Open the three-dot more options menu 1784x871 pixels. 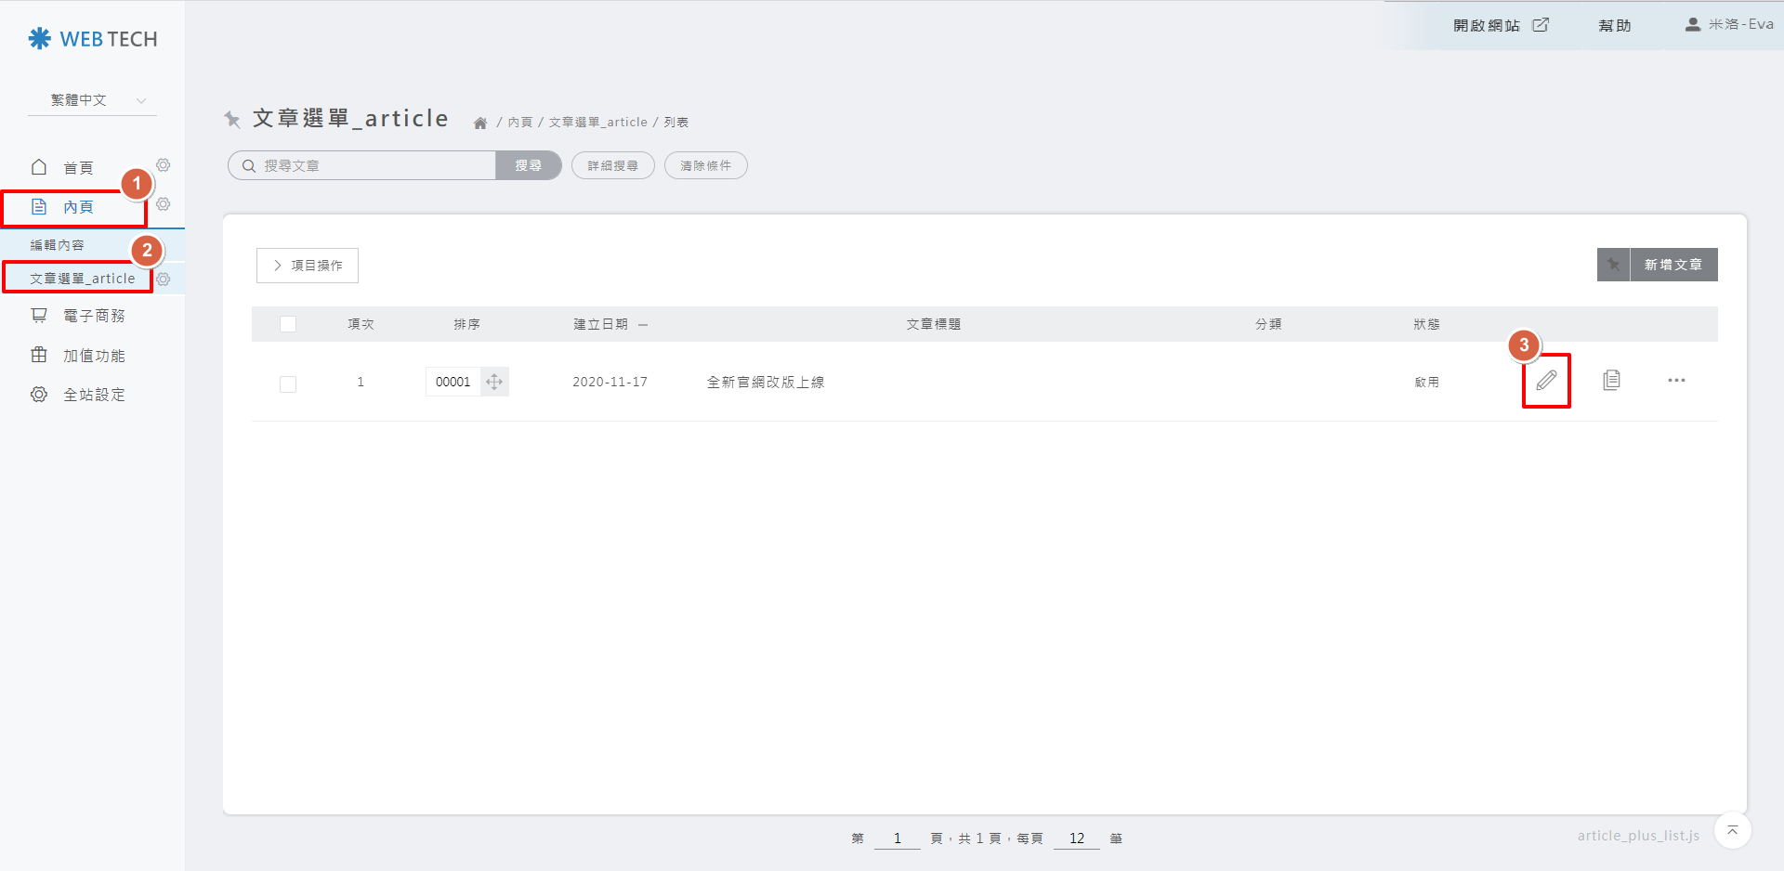coord(1676,381)
